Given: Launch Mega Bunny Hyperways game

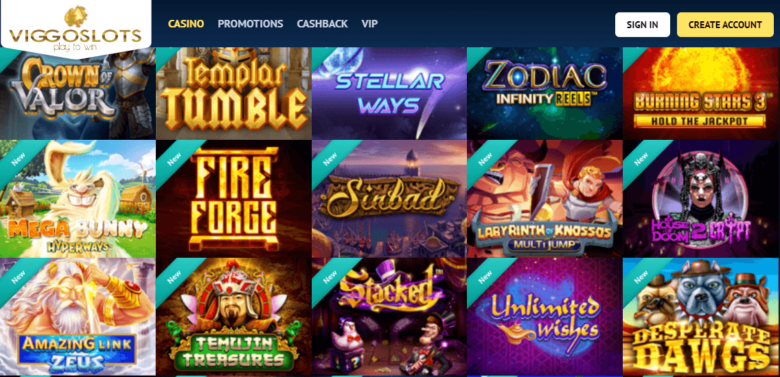Looking at the screenshot, I should tap(78, 199).
